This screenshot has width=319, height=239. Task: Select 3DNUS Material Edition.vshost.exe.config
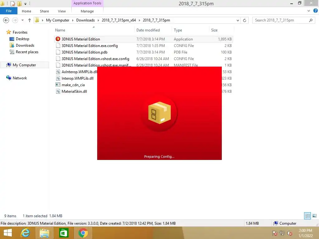95,59
